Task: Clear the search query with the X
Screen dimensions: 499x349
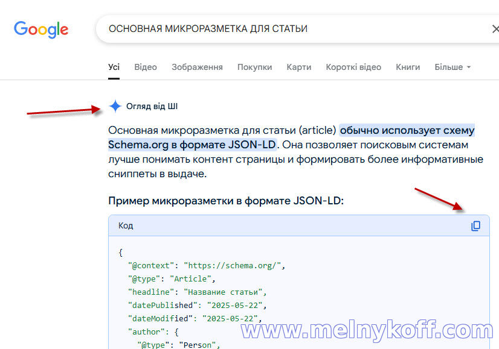Action: click(495, 29)
